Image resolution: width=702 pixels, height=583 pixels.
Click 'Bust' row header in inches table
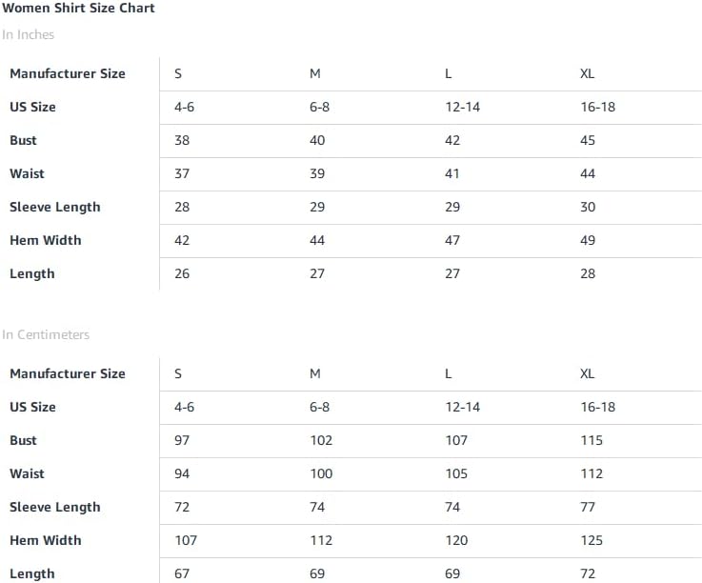24,140
